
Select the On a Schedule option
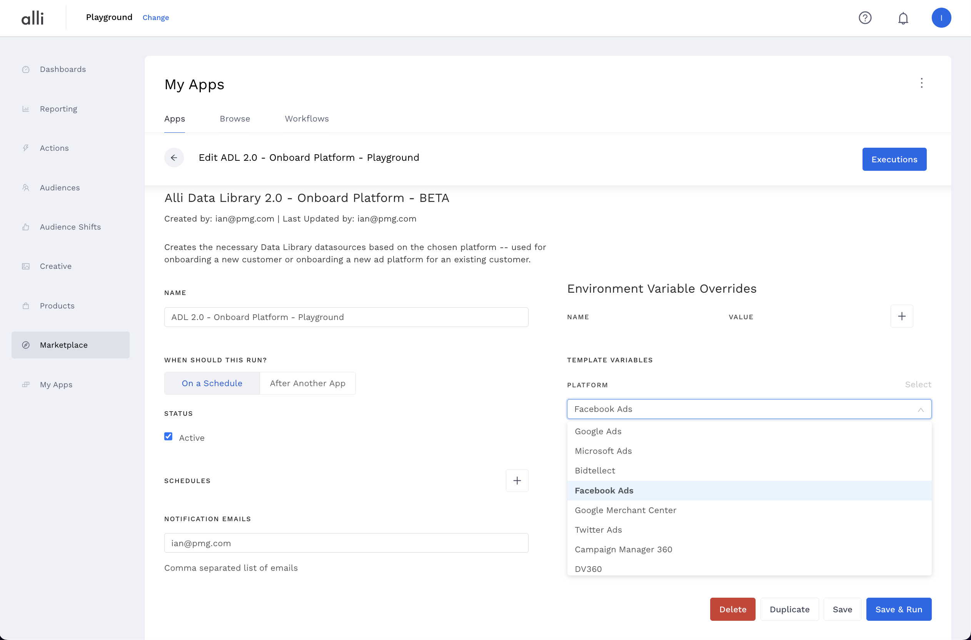(x=212, y=383)
